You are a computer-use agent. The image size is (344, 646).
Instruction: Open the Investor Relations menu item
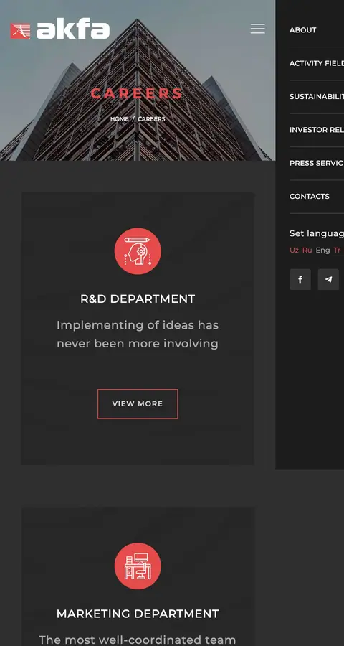coord(317,130)
